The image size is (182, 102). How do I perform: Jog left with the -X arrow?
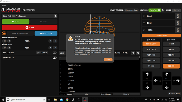[x=157, y=81]
